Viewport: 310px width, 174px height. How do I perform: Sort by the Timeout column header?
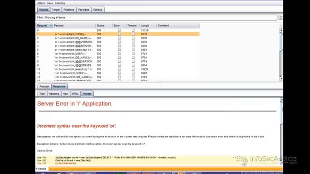pos(133,26)
